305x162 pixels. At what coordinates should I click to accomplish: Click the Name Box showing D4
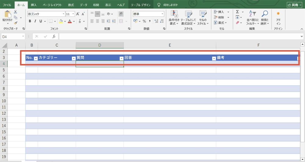(13, 37)
